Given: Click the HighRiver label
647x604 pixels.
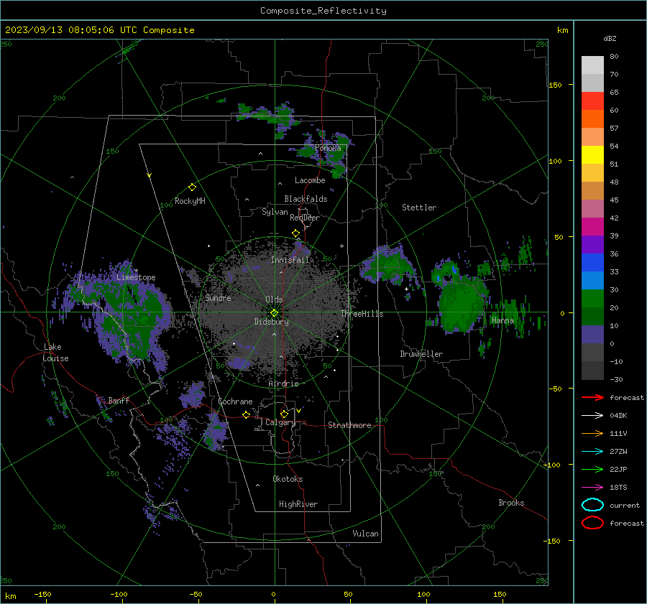Looking at the screenshot, I should (x=298, y=504).
